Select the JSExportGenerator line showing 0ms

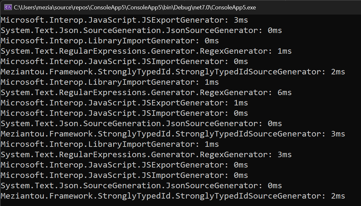coord(124,165)
